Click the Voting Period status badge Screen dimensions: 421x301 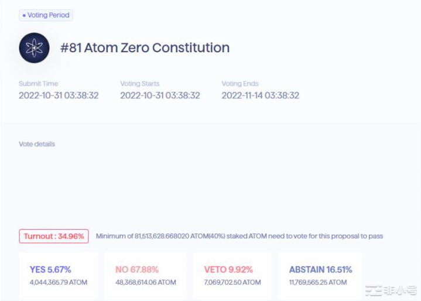point(46,15)
